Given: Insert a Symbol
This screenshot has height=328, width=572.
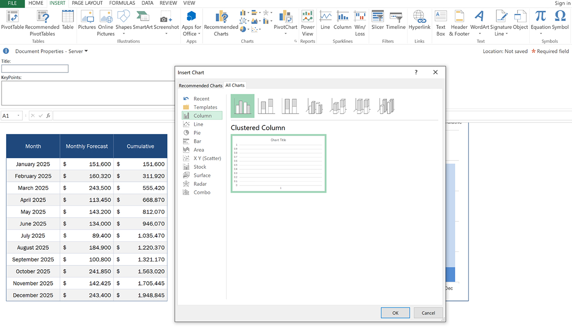Looking at the screenshot, I should pos(560,21).
